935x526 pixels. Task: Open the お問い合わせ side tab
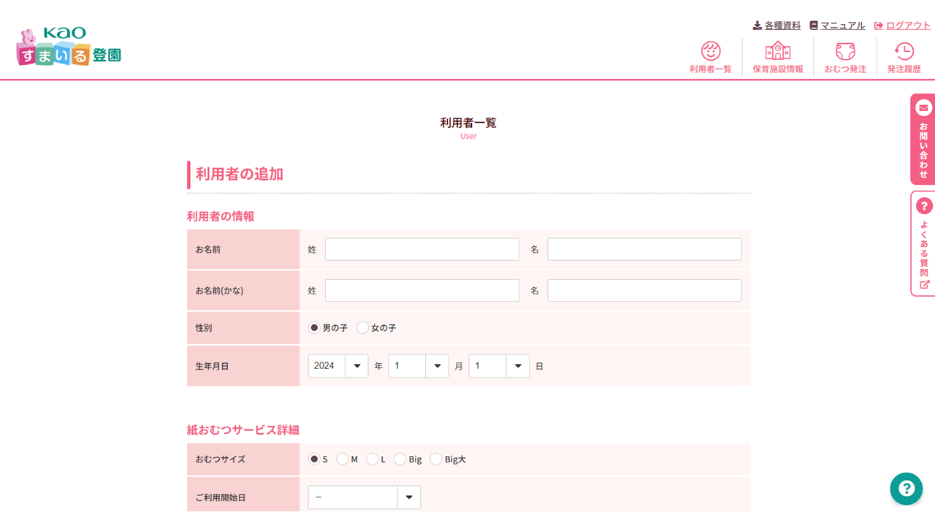click(923, 139)
